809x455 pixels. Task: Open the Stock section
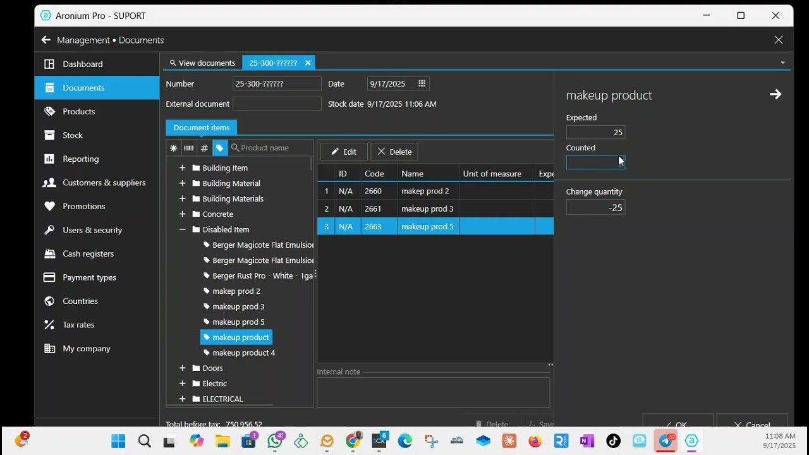[x=97, y=135]
